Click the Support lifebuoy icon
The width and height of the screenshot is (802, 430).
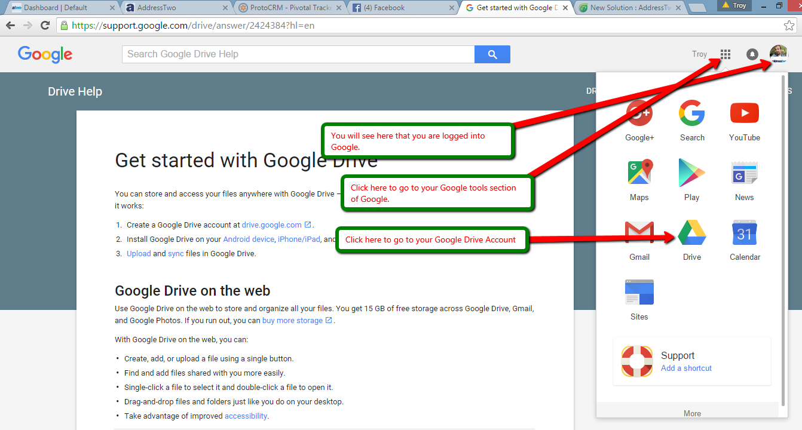[636, 361]
